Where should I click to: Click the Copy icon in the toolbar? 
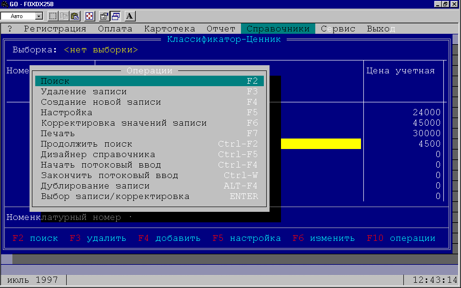[x=64, y=16]
